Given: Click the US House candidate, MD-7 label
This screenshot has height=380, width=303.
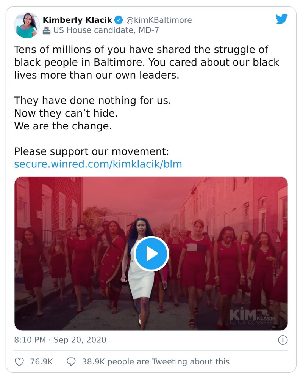Looking at the screenshot, I should pyautogui.click(x=106, y=30).
